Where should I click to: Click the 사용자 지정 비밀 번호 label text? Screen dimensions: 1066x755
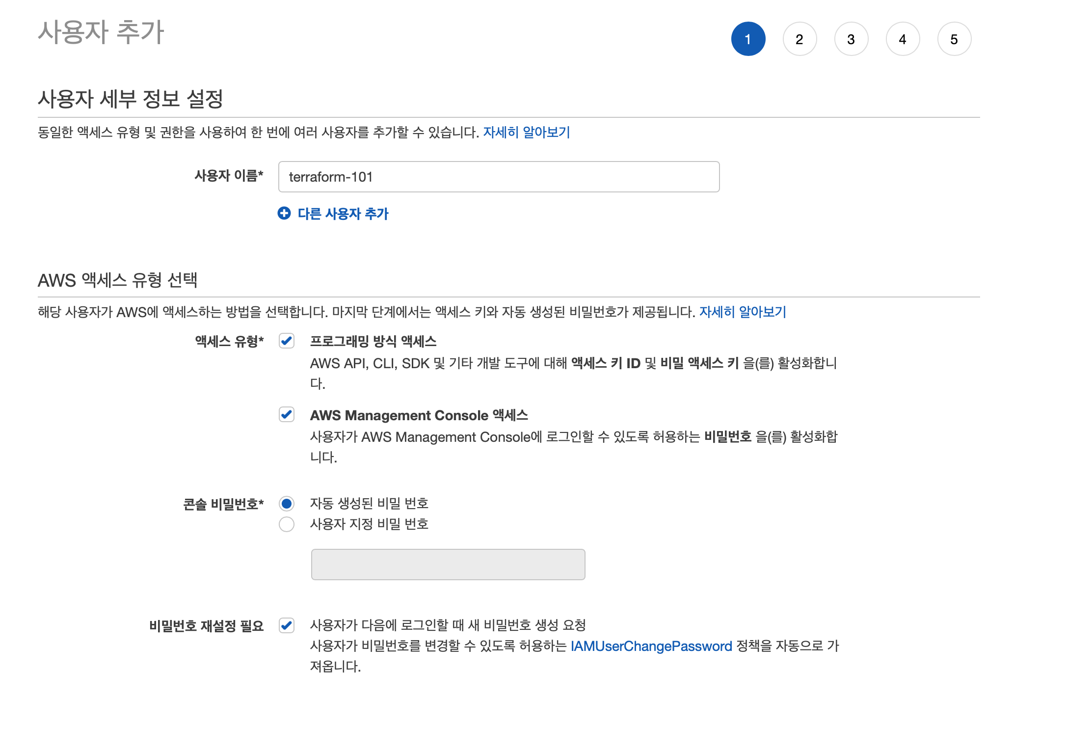coord(369,524)
